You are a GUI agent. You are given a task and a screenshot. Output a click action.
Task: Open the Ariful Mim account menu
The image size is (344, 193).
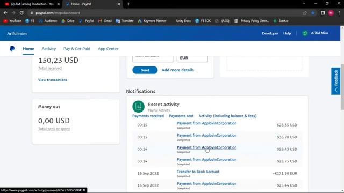pos(319,33)
